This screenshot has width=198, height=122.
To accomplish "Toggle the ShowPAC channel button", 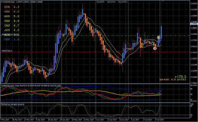I will point(123,2).
